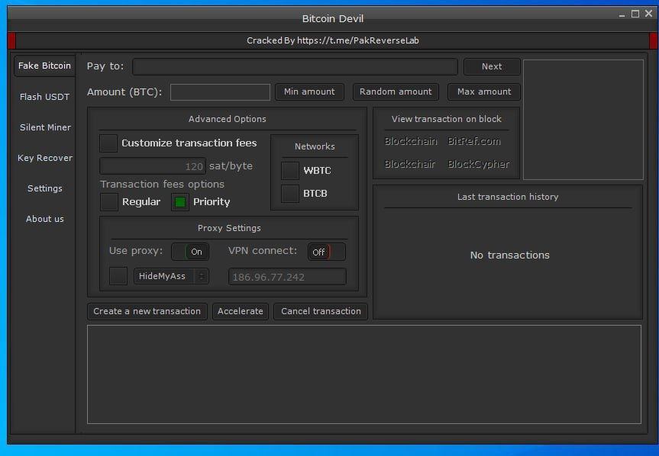Switch to the Flash USDT tab
Viewport: 659px width, 456px height.
44,97
